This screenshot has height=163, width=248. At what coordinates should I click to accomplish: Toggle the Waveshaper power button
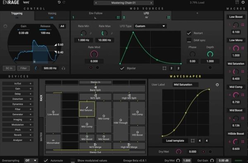pyautogui.click(x=217, y=85)
